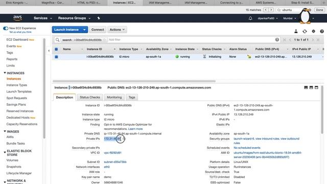Click the alarm status create icon
This screenshot has height=184, width=327.
(249, 57)
